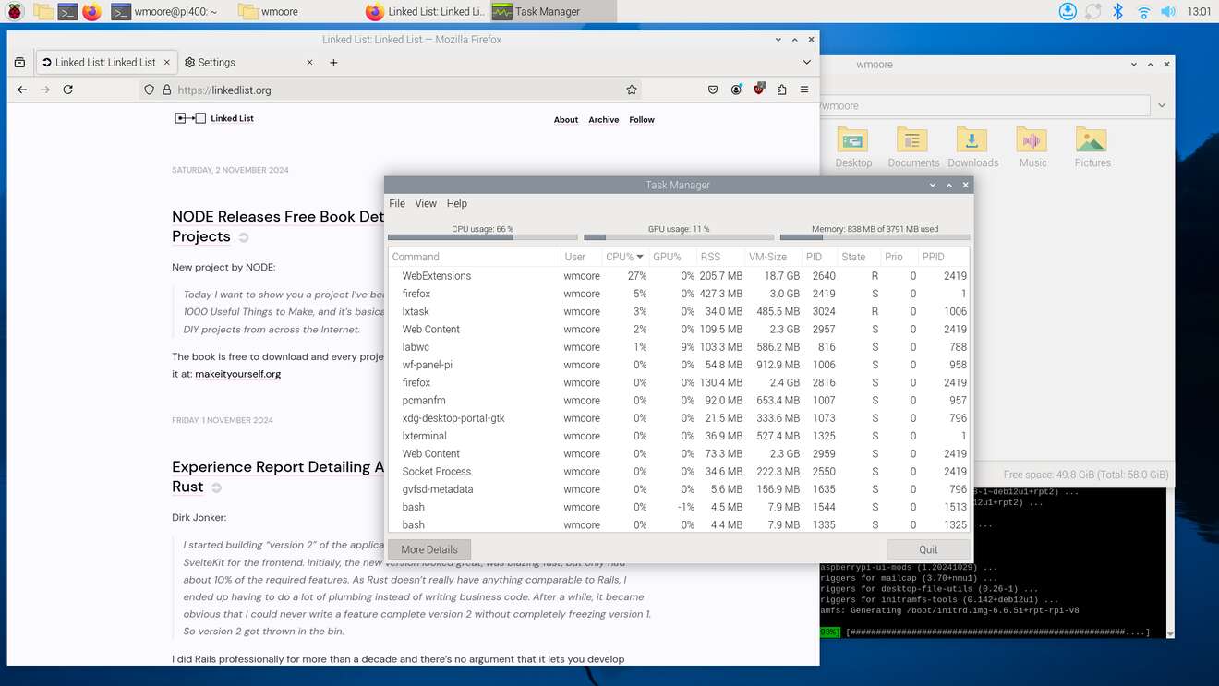Image resolution: width=1219 pixels, height=686 pixels.
Task: Close the Settings tab
Action: coord(309,62)
